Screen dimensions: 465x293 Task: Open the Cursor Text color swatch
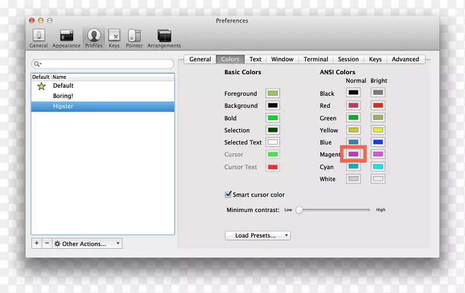click(273, 167)
